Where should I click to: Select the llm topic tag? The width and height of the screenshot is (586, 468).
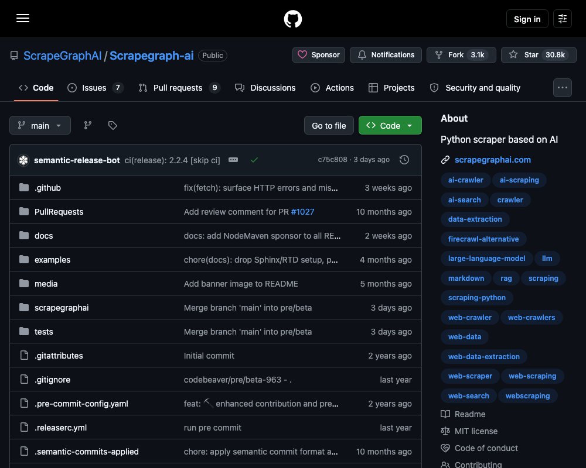click(x=547, y=258)
